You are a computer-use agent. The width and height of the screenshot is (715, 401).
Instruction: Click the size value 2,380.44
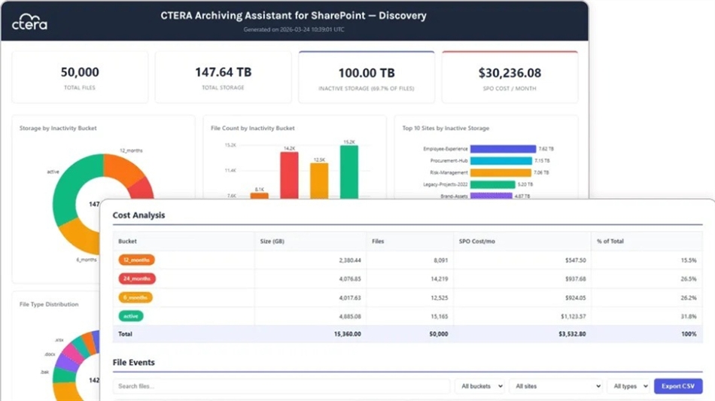click(350, 260)
